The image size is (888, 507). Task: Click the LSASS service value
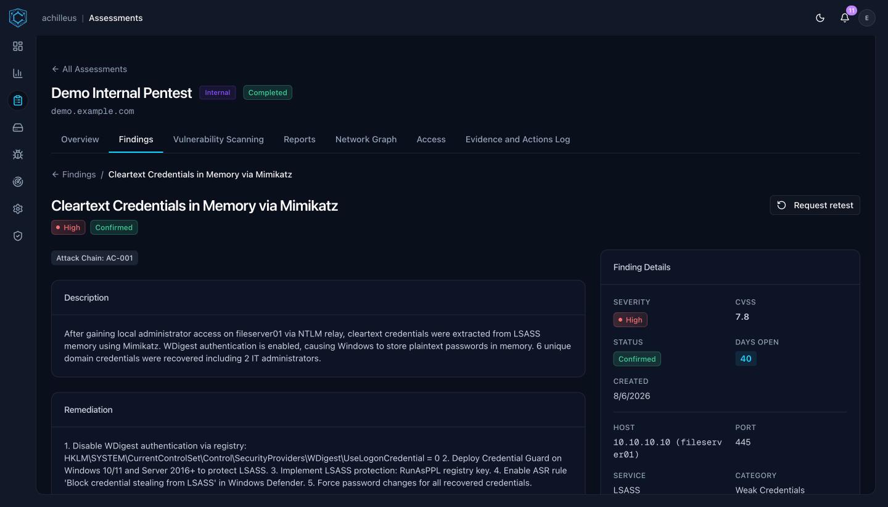[627, 490]
